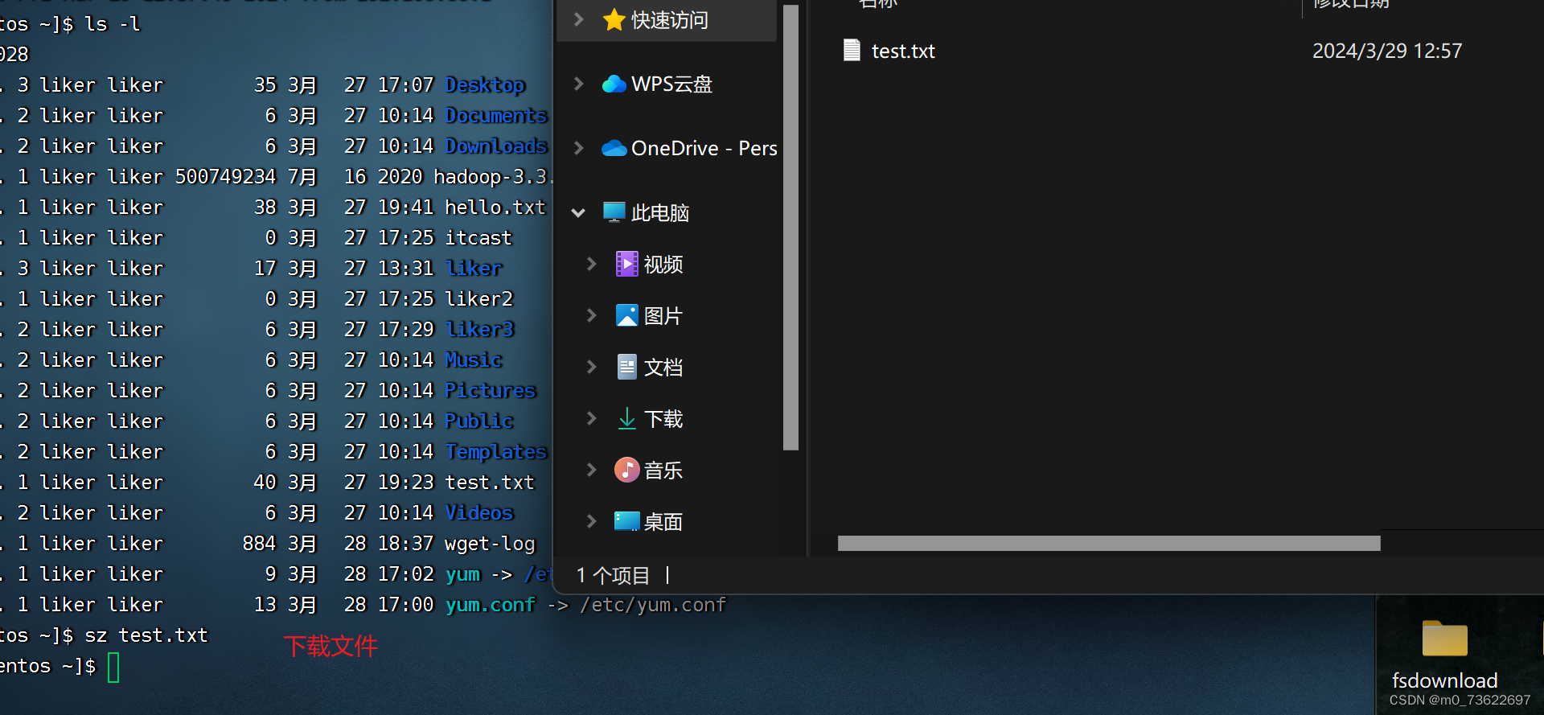The width and height of the screenshot is (1544, 715).
Task: Click the 下载 downloads arrow icon
Action: pos(627,418)
